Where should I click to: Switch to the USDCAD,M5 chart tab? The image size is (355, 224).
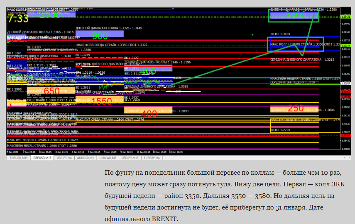[x=108, y=158]
